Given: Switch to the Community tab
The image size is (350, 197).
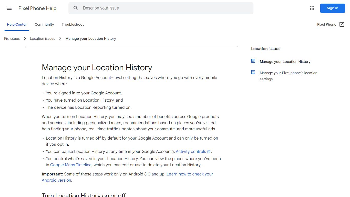Looking at the screenshot, I should [44, 25].
